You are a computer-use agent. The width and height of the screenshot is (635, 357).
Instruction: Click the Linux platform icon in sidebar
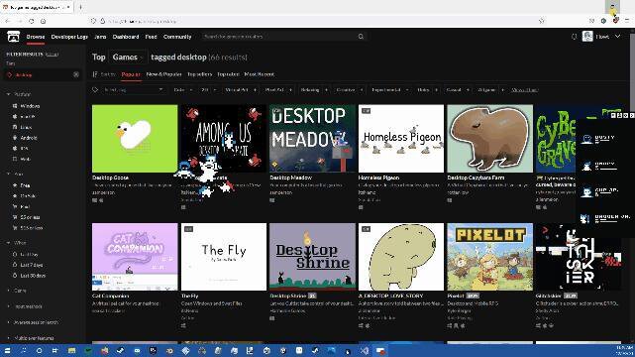point(15,127)
